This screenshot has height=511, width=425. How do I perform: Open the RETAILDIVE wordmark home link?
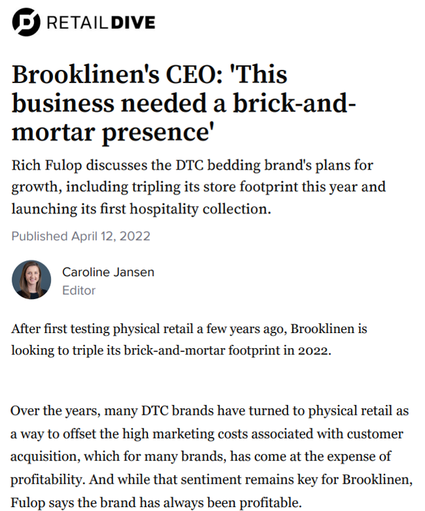(x=101, y=22)
